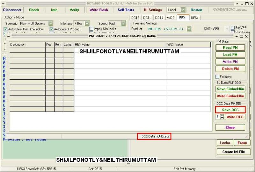Viewport: 255px width, 172px height.
Task: Switch to the DCT3 tab
Action: click(x=135, y=18)
